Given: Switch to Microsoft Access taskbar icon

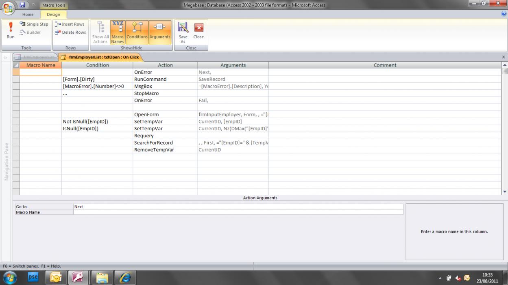Looking at the screenshot, I should click(x=78, y=278).
